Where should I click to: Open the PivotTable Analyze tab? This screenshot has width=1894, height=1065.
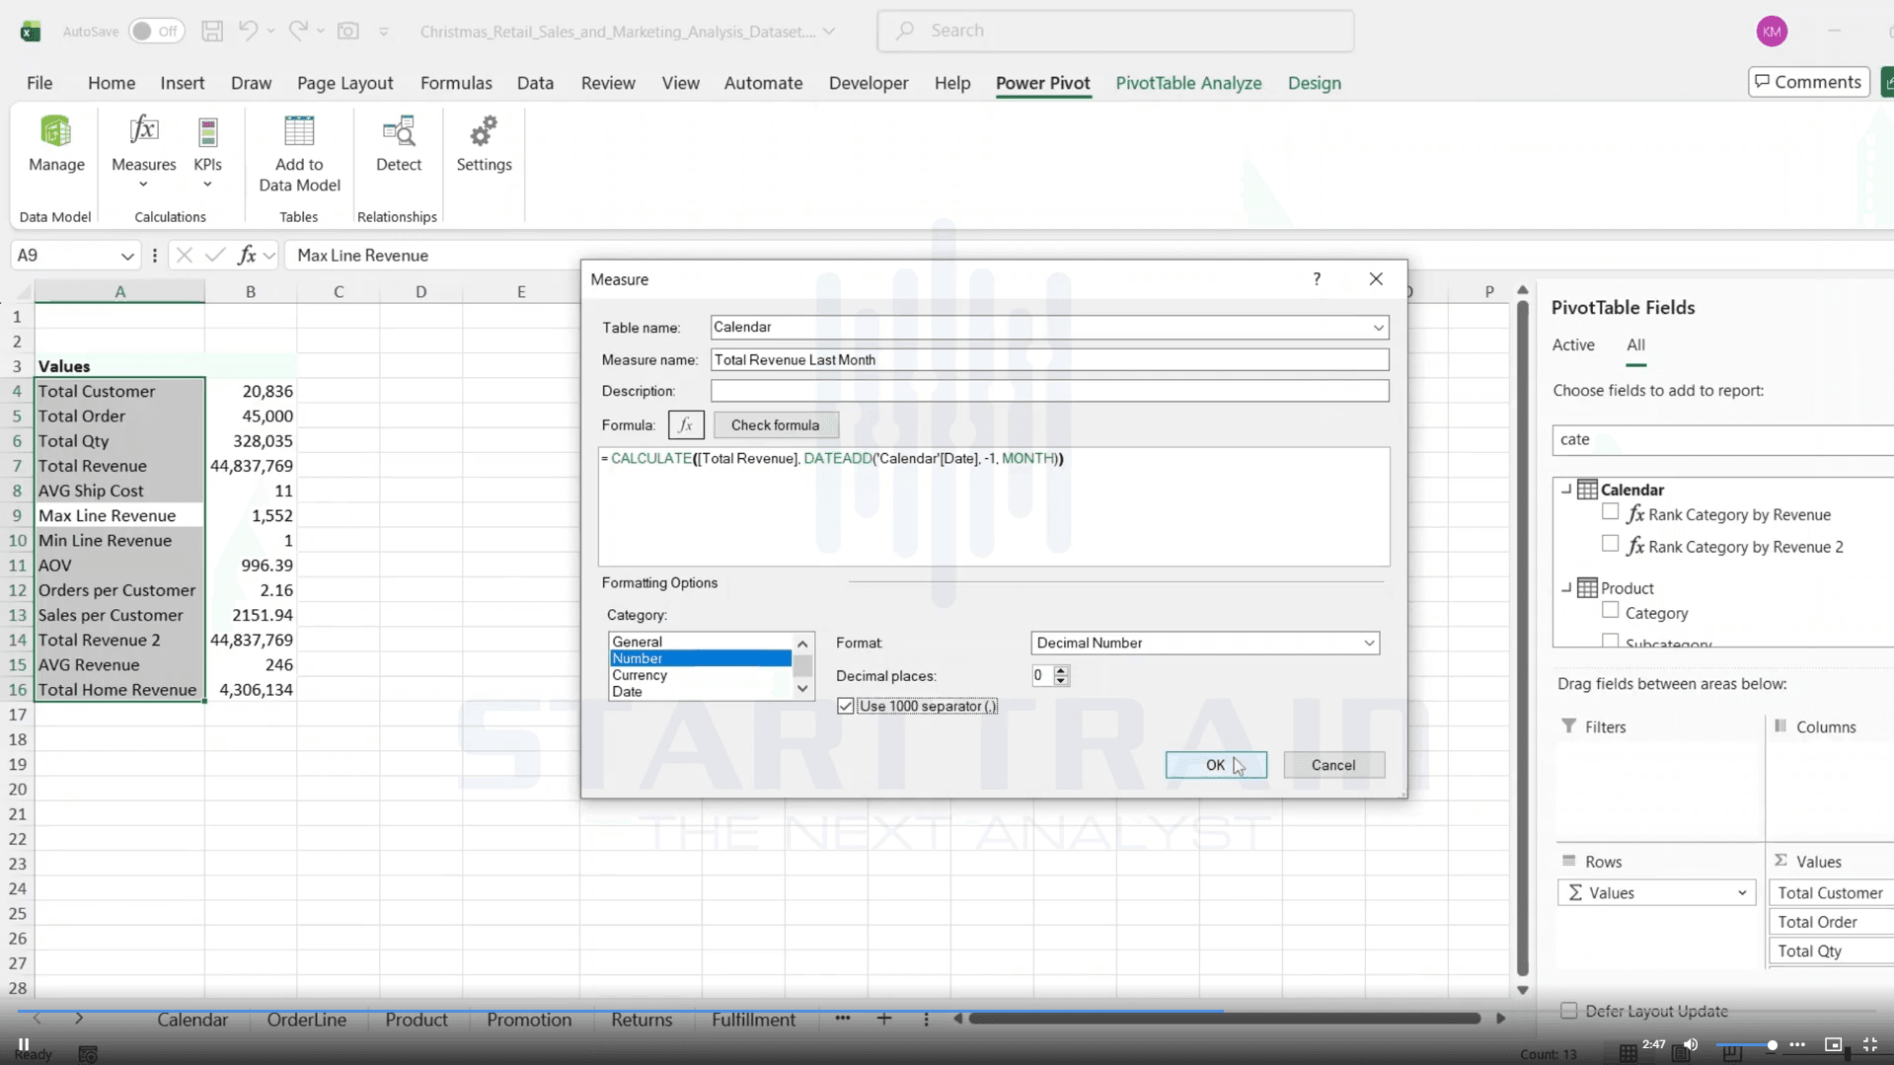(x=1188, y=83)
